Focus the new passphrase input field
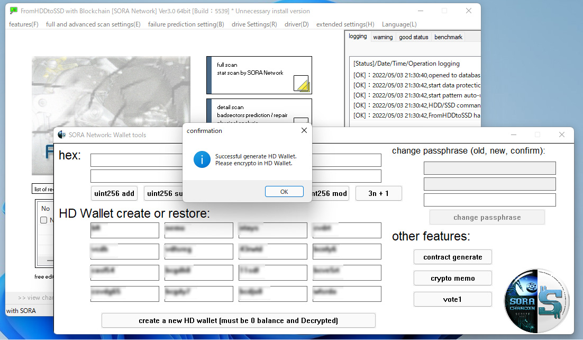Viewport: 583px width, 340px height. [490, 184]
